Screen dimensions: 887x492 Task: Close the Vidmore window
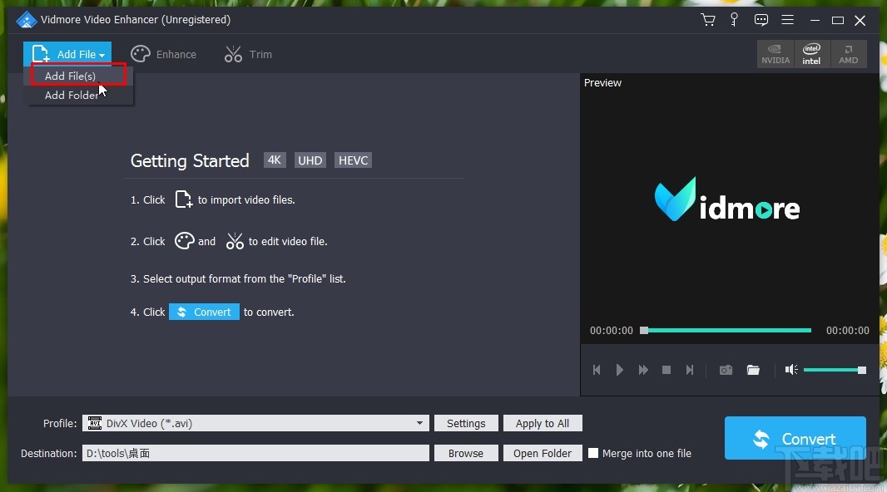coord(860,20)
